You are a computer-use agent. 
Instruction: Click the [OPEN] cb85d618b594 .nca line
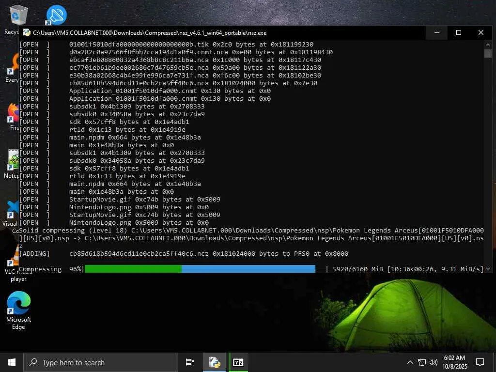click(168, 83)
